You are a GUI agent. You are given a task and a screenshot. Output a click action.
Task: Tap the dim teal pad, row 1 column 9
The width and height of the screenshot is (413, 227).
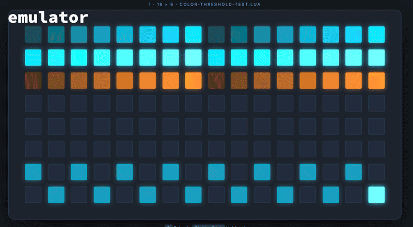click(x=216, y=35)
